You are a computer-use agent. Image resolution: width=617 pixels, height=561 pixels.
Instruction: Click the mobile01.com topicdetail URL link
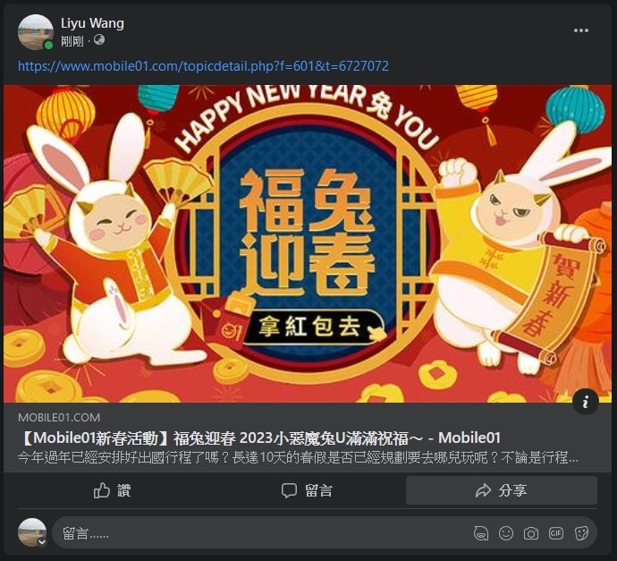click(x=203, y=65)
